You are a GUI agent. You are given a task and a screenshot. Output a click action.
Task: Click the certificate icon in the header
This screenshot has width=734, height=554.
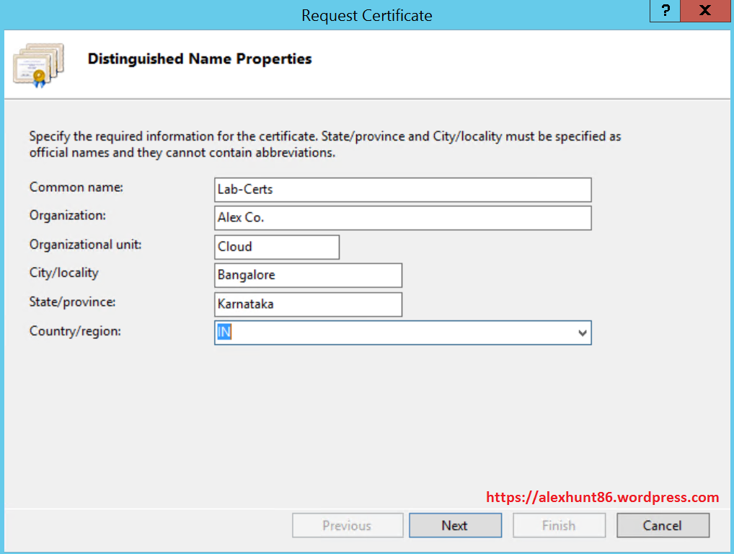coord(38,65)
